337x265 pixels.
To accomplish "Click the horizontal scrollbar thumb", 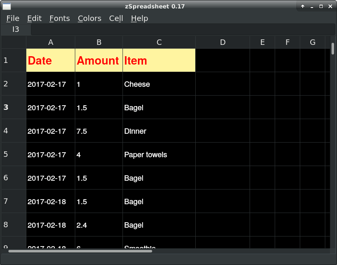I will (80, 251).
